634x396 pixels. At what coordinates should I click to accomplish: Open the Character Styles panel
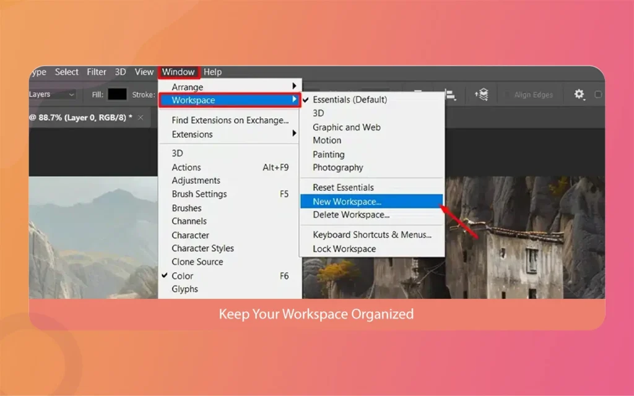pyautogui.click(x=230, y=249)
